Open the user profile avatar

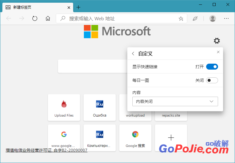coord(212,18)
